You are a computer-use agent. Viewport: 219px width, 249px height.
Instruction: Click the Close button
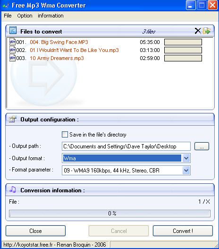36,231
